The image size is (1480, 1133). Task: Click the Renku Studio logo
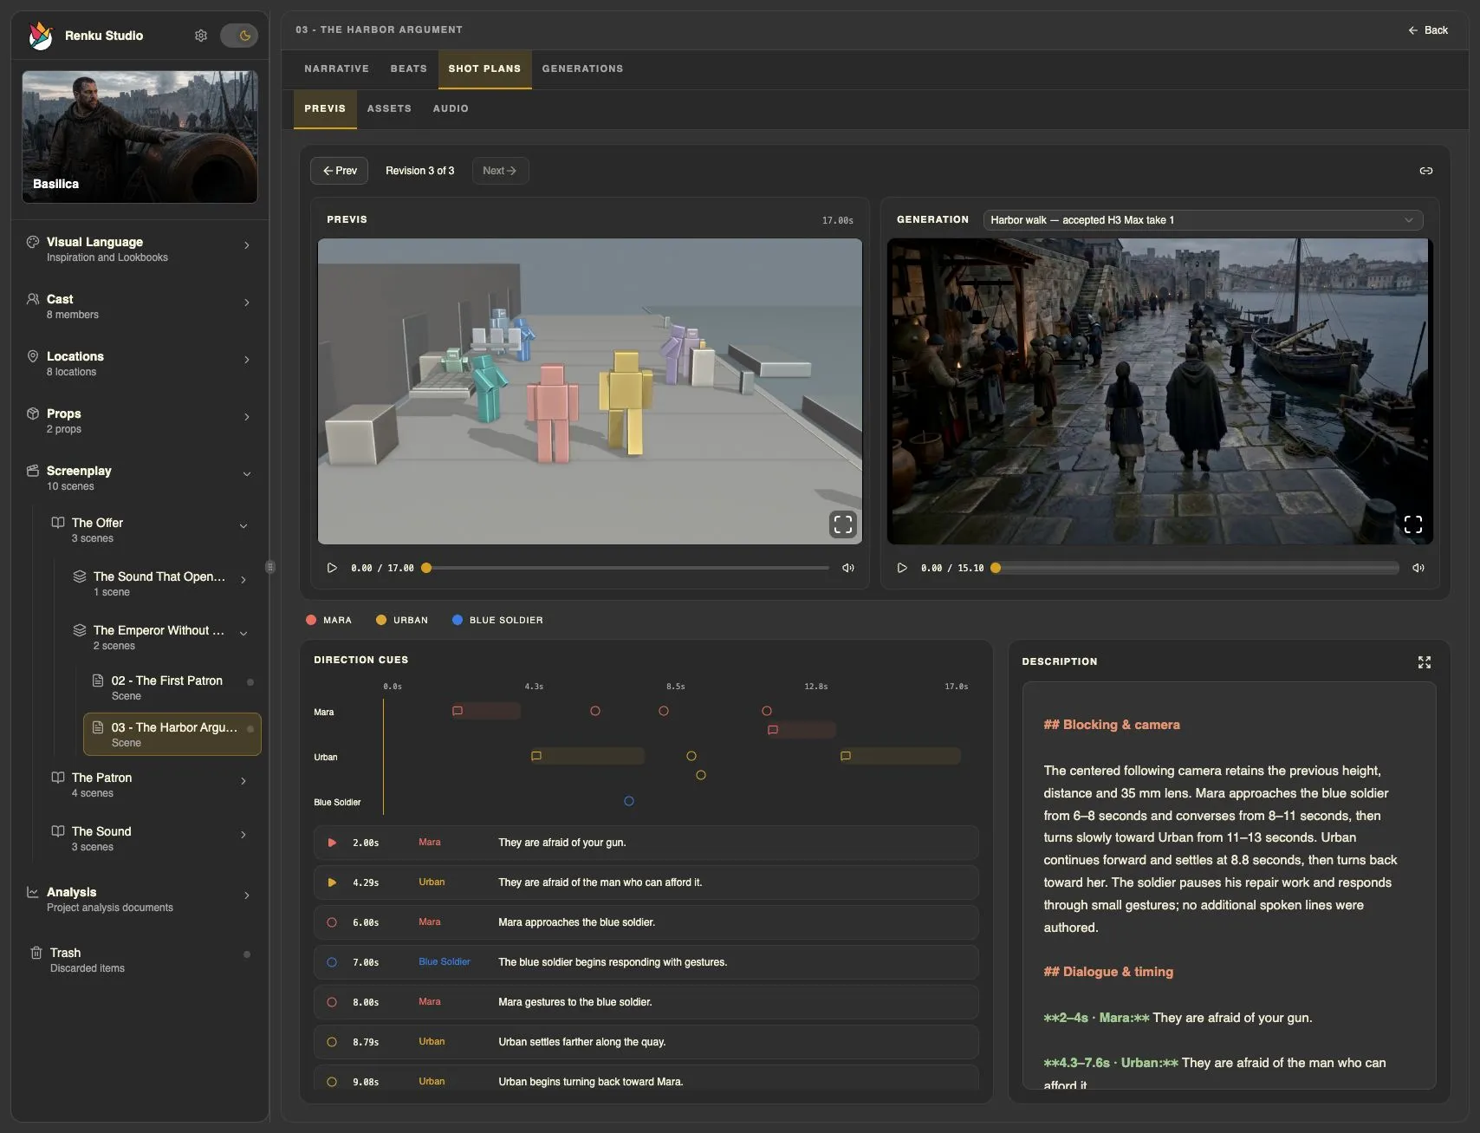40,36
